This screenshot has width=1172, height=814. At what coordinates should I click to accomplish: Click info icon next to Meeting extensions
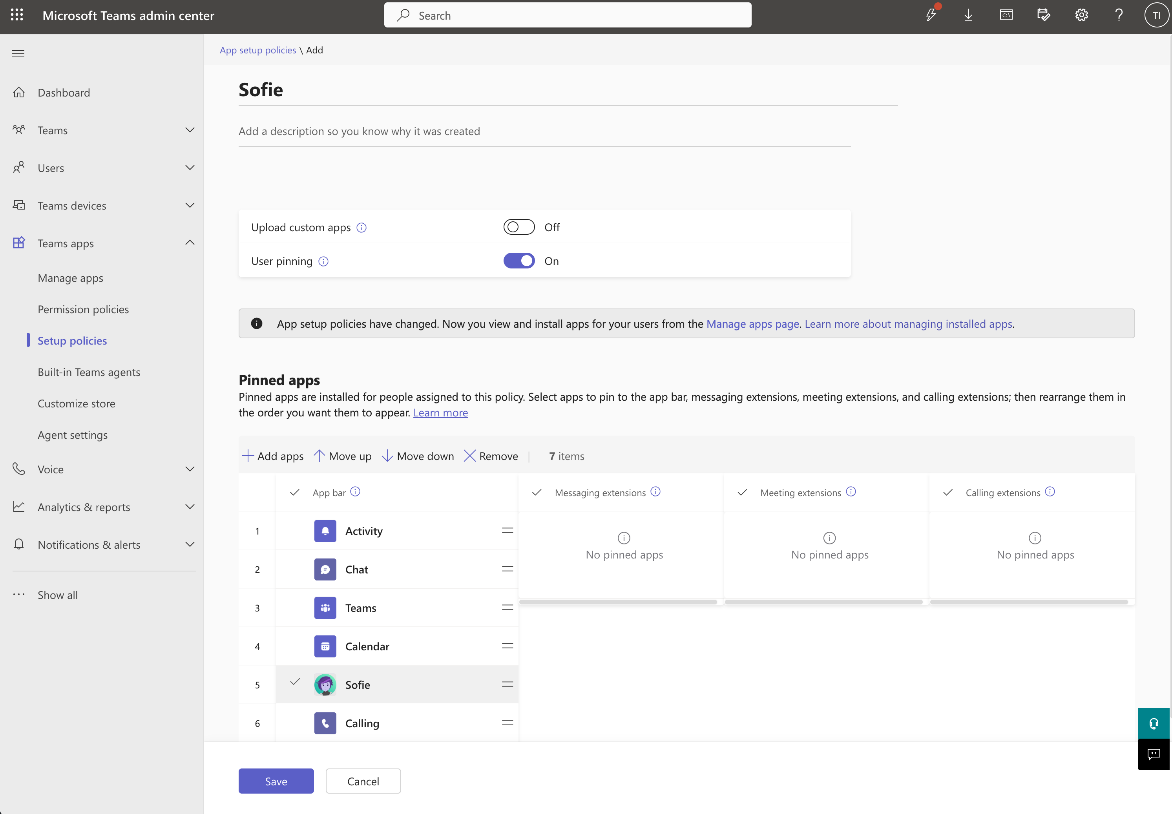click(x=851, y=492)
